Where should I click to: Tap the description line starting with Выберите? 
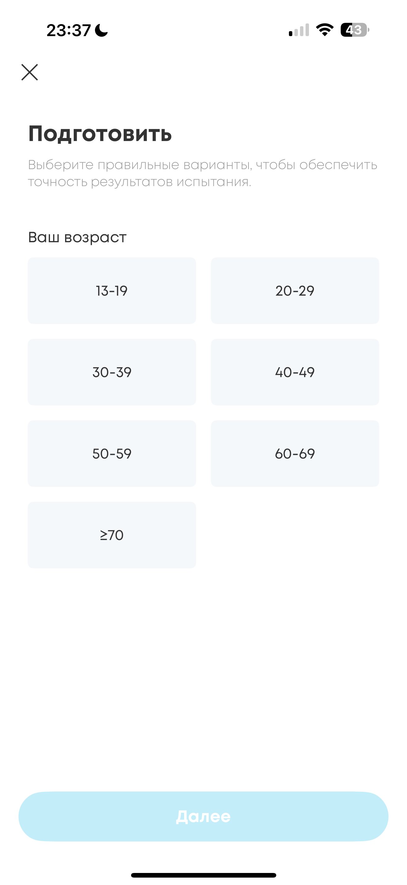[203, 165]
